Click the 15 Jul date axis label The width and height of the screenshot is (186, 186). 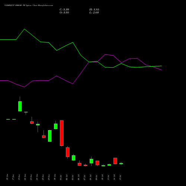(120, 177)
